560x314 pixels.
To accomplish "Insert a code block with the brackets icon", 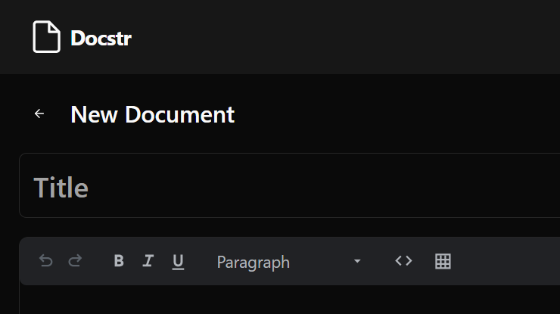I will tap(403, 261).
